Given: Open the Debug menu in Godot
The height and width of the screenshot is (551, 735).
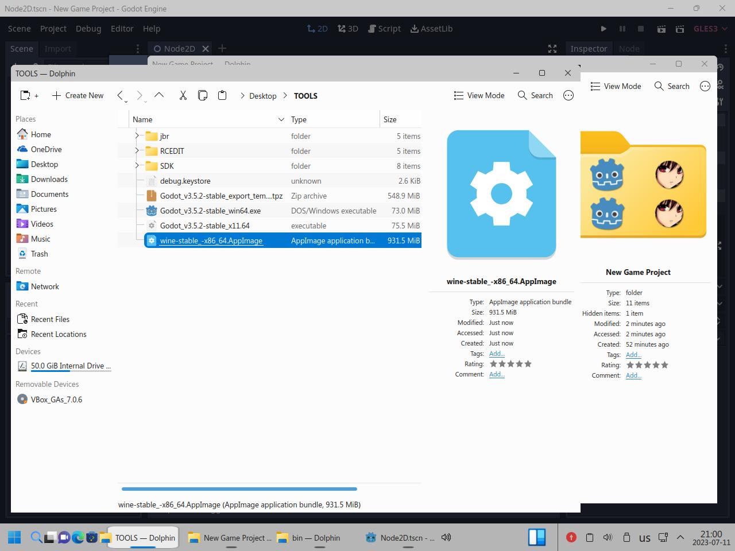Looking at the screenshot, I should pyautogui.click(x=88, y=29).
